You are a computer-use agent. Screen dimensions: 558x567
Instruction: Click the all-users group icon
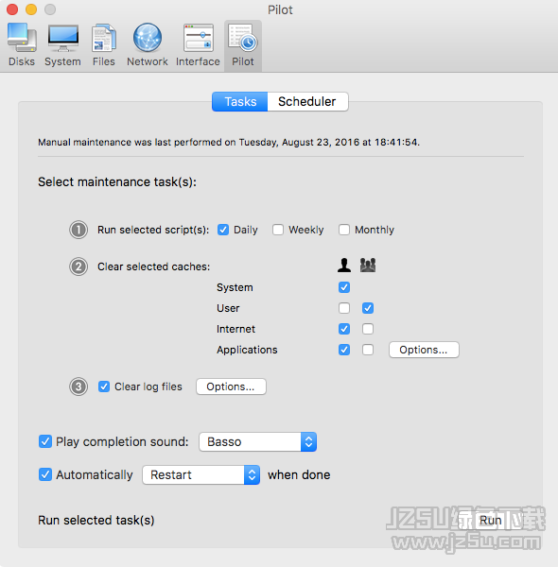coord(368,265)
